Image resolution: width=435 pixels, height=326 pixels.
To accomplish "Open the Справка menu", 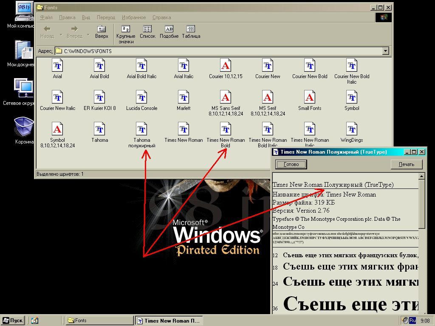I will 161,17.
